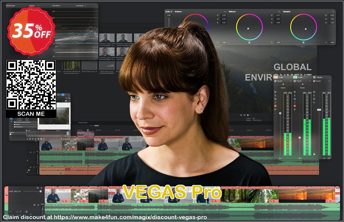Image resolution: width=344 pixels, height=222 pixels.
Task: Click the Shadows label
Action: (178, 12)
